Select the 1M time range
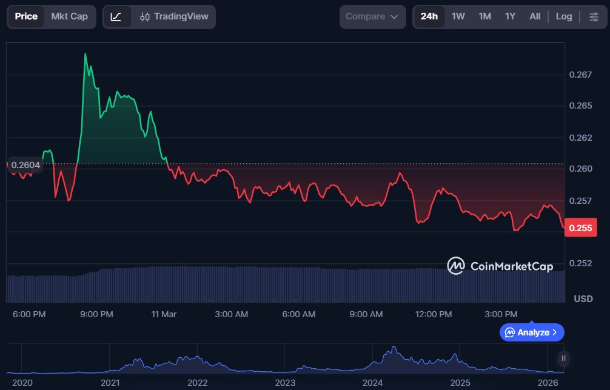This screenshot has width=610, height=390. coord(484,17)
